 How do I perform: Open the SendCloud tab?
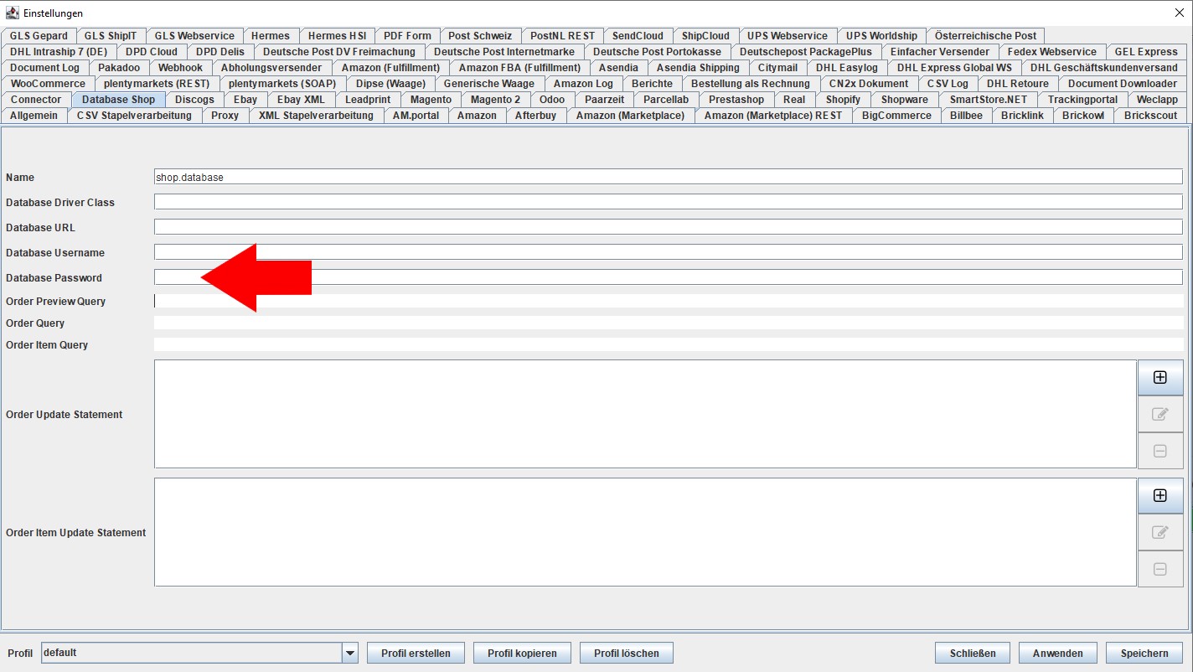[x=638, y=36]
